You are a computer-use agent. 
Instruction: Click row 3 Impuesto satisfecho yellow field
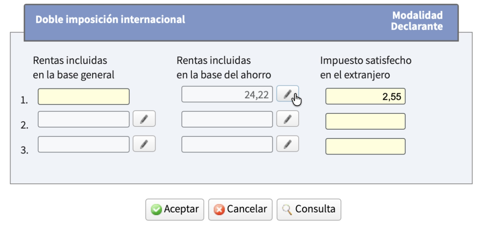(x=365, y=146)
